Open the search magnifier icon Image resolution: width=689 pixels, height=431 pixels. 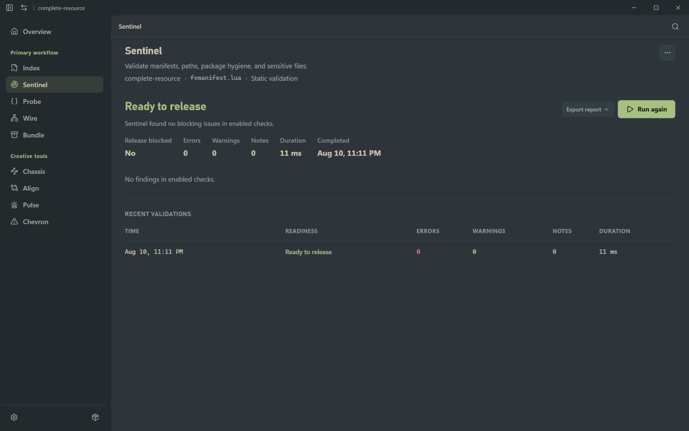pos(675,26)
